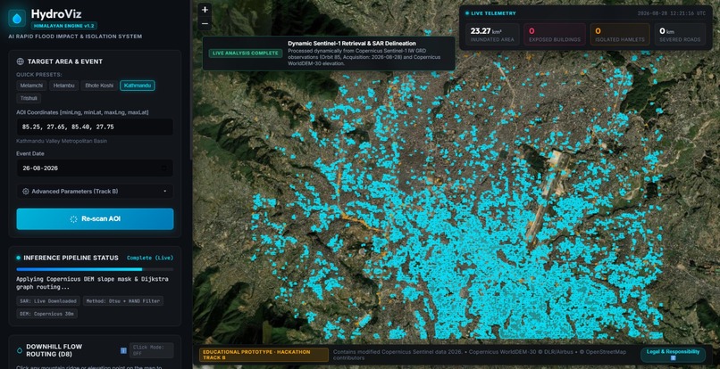Click the 'Method: Otsu + HAND Filter' tag

123,301
